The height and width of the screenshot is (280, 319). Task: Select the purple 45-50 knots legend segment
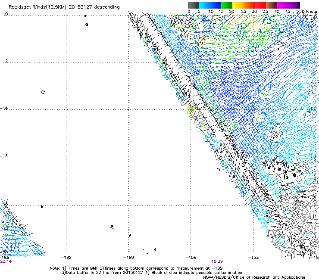(294, 5)
